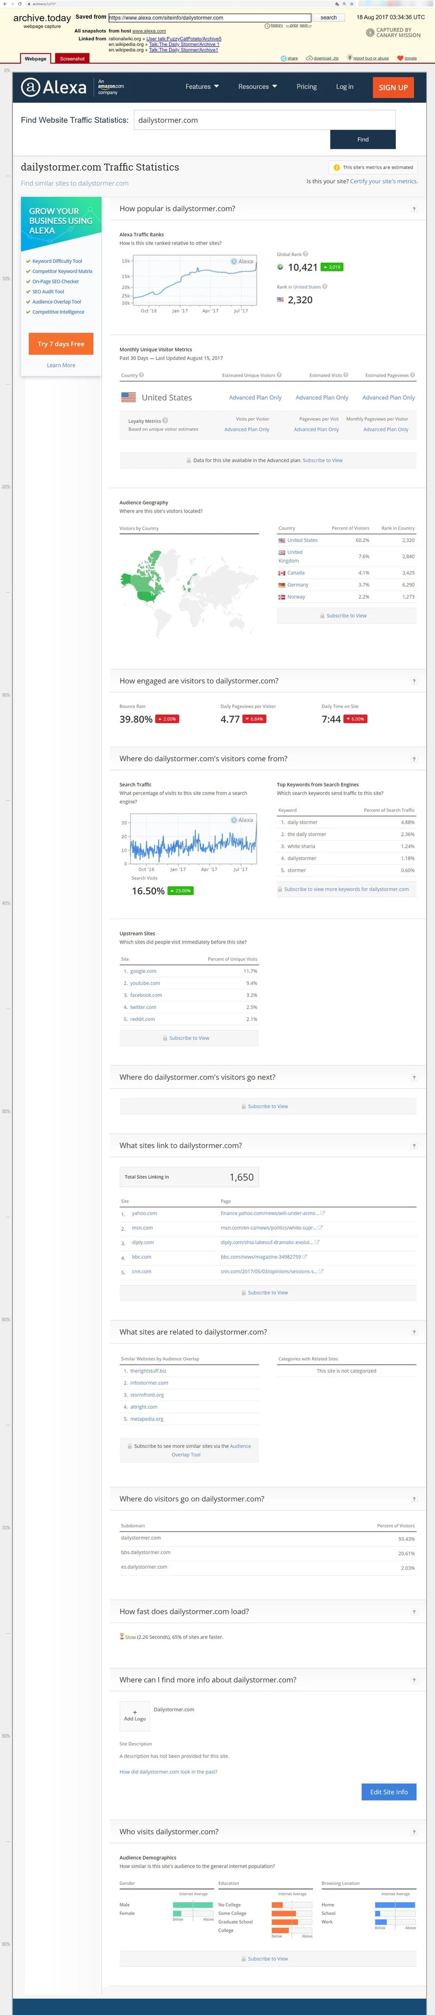Open help icon for How popular section
The height and width of the screenshot is (2015, 435).
click(413, 209)
